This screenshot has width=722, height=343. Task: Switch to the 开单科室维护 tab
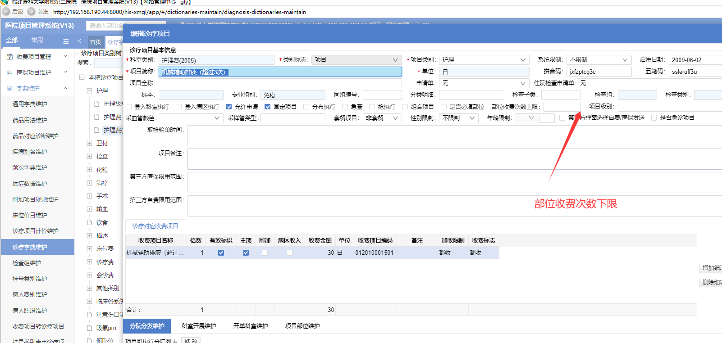251,326
